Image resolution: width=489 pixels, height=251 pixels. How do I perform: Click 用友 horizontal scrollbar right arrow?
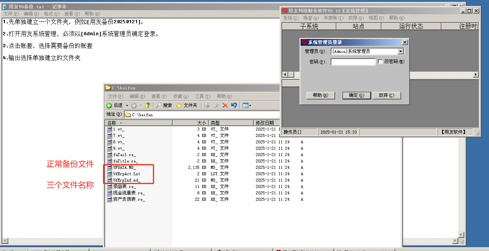[476, 75]
